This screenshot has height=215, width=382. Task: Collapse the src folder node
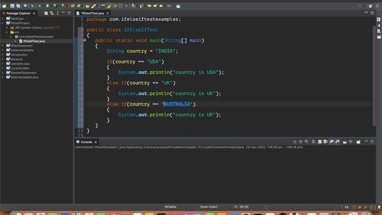7,32
